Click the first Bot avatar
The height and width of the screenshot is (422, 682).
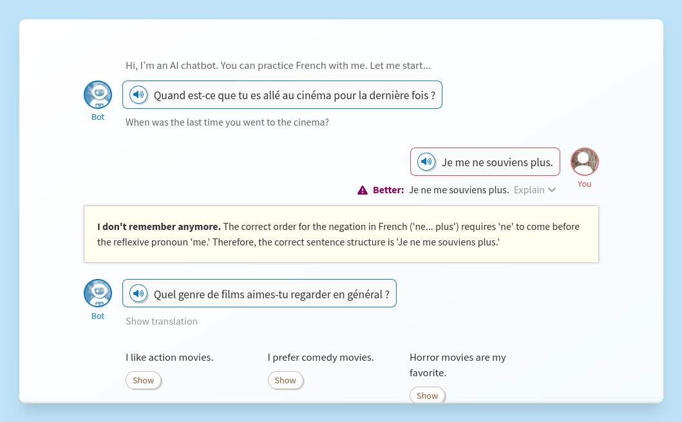[x=98, y=95]
